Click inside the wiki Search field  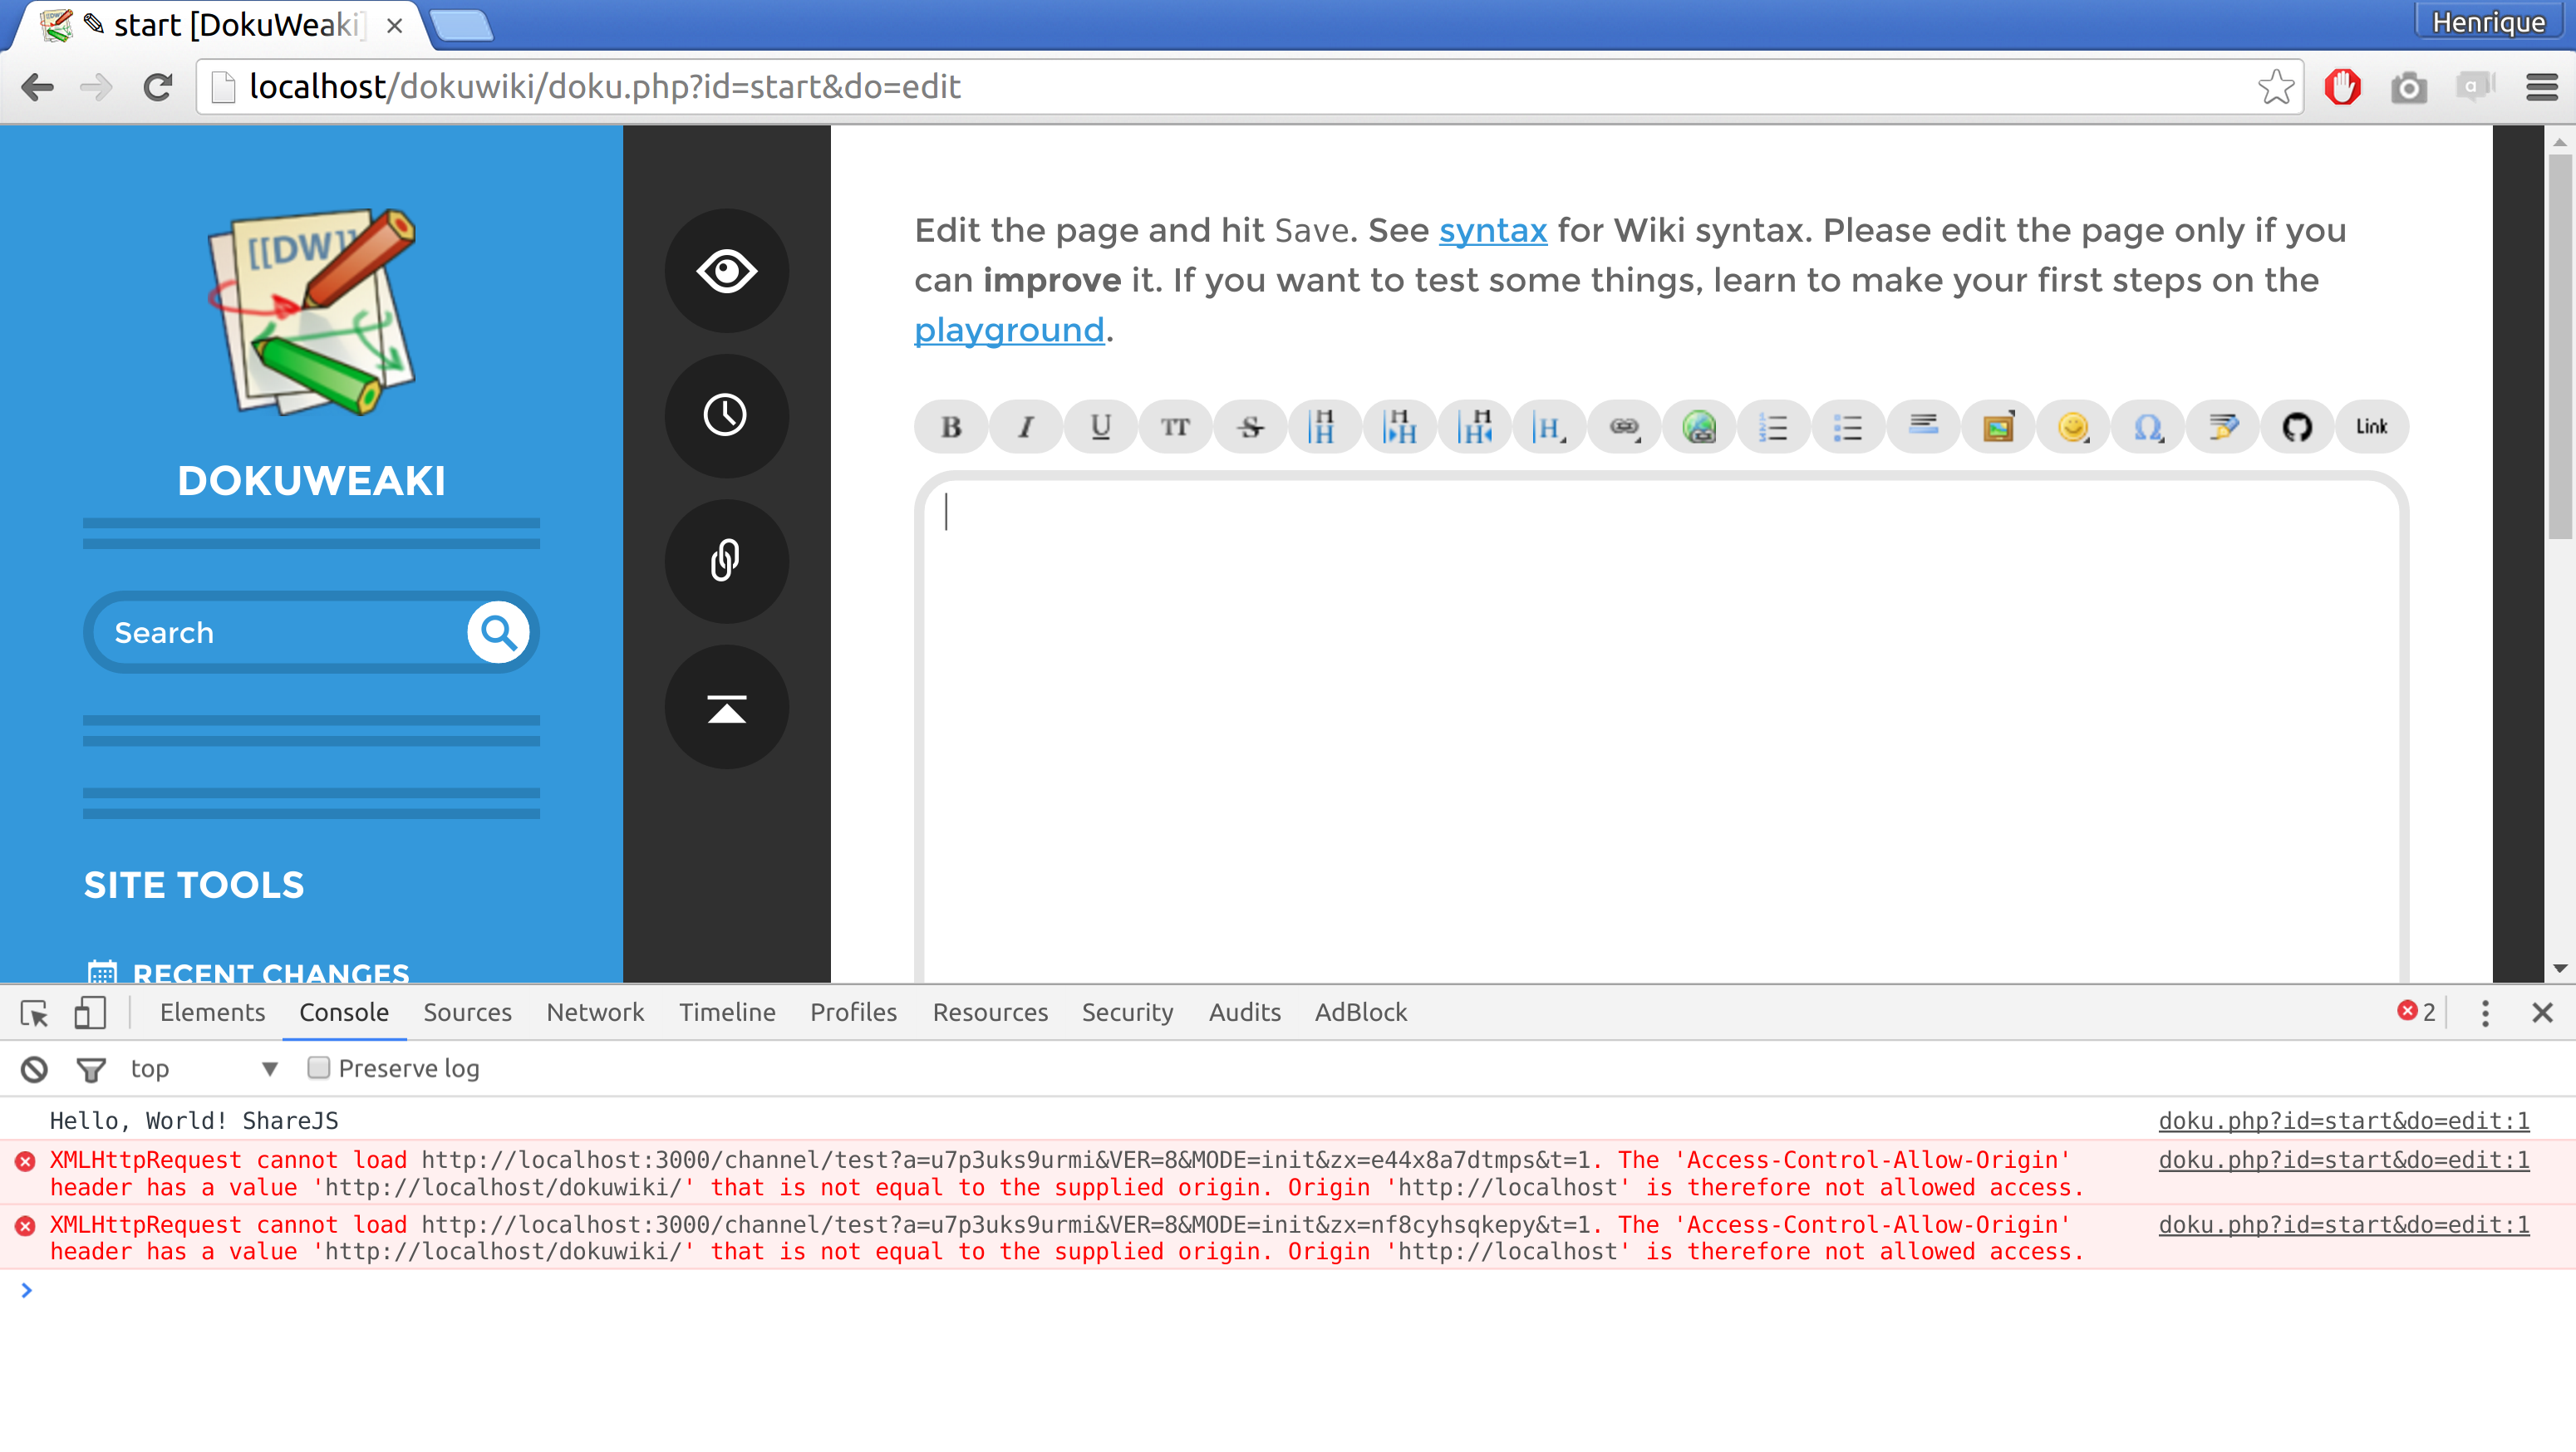[280, 633]
